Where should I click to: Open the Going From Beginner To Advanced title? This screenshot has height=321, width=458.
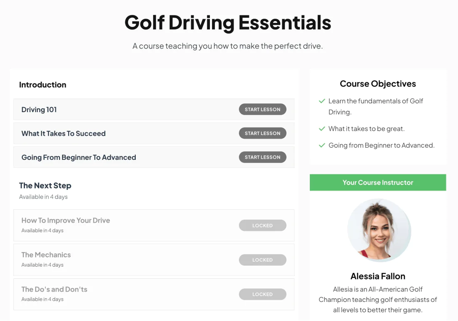tap(79, 157)
